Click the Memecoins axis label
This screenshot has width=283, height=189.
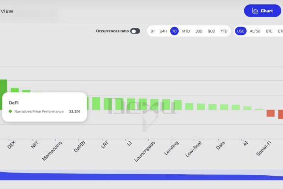(x=52, y=151)
